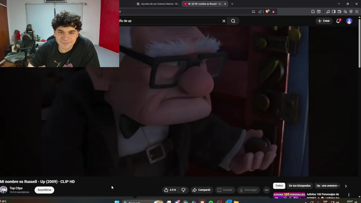Open options for Adivina 100 Personajes video
This screenshot has height=203, width=361.
coord(349,195)
